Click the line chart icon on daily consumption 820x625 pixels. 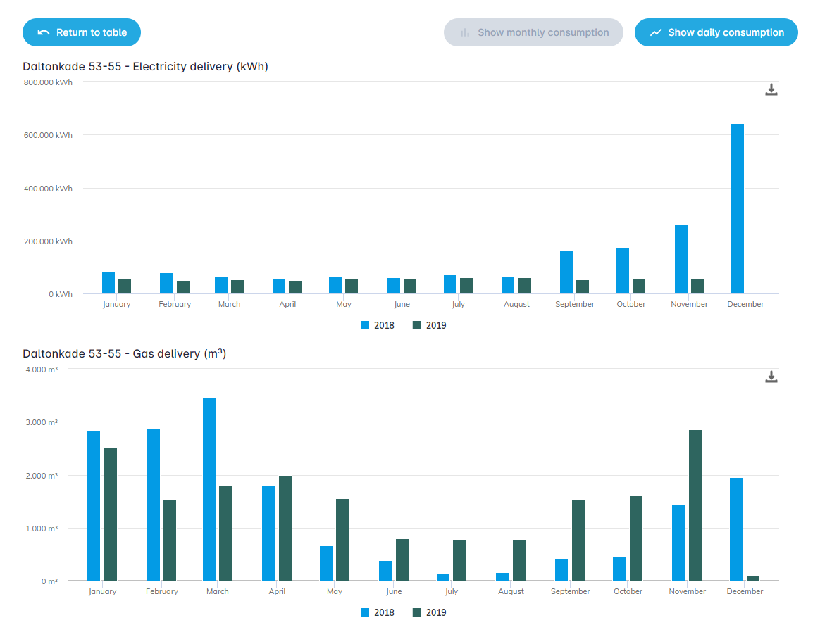[x=655, y=32]
